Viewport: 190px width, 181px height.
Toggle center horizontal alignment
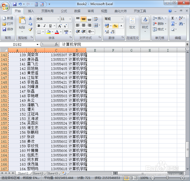[x=83, y=25]
